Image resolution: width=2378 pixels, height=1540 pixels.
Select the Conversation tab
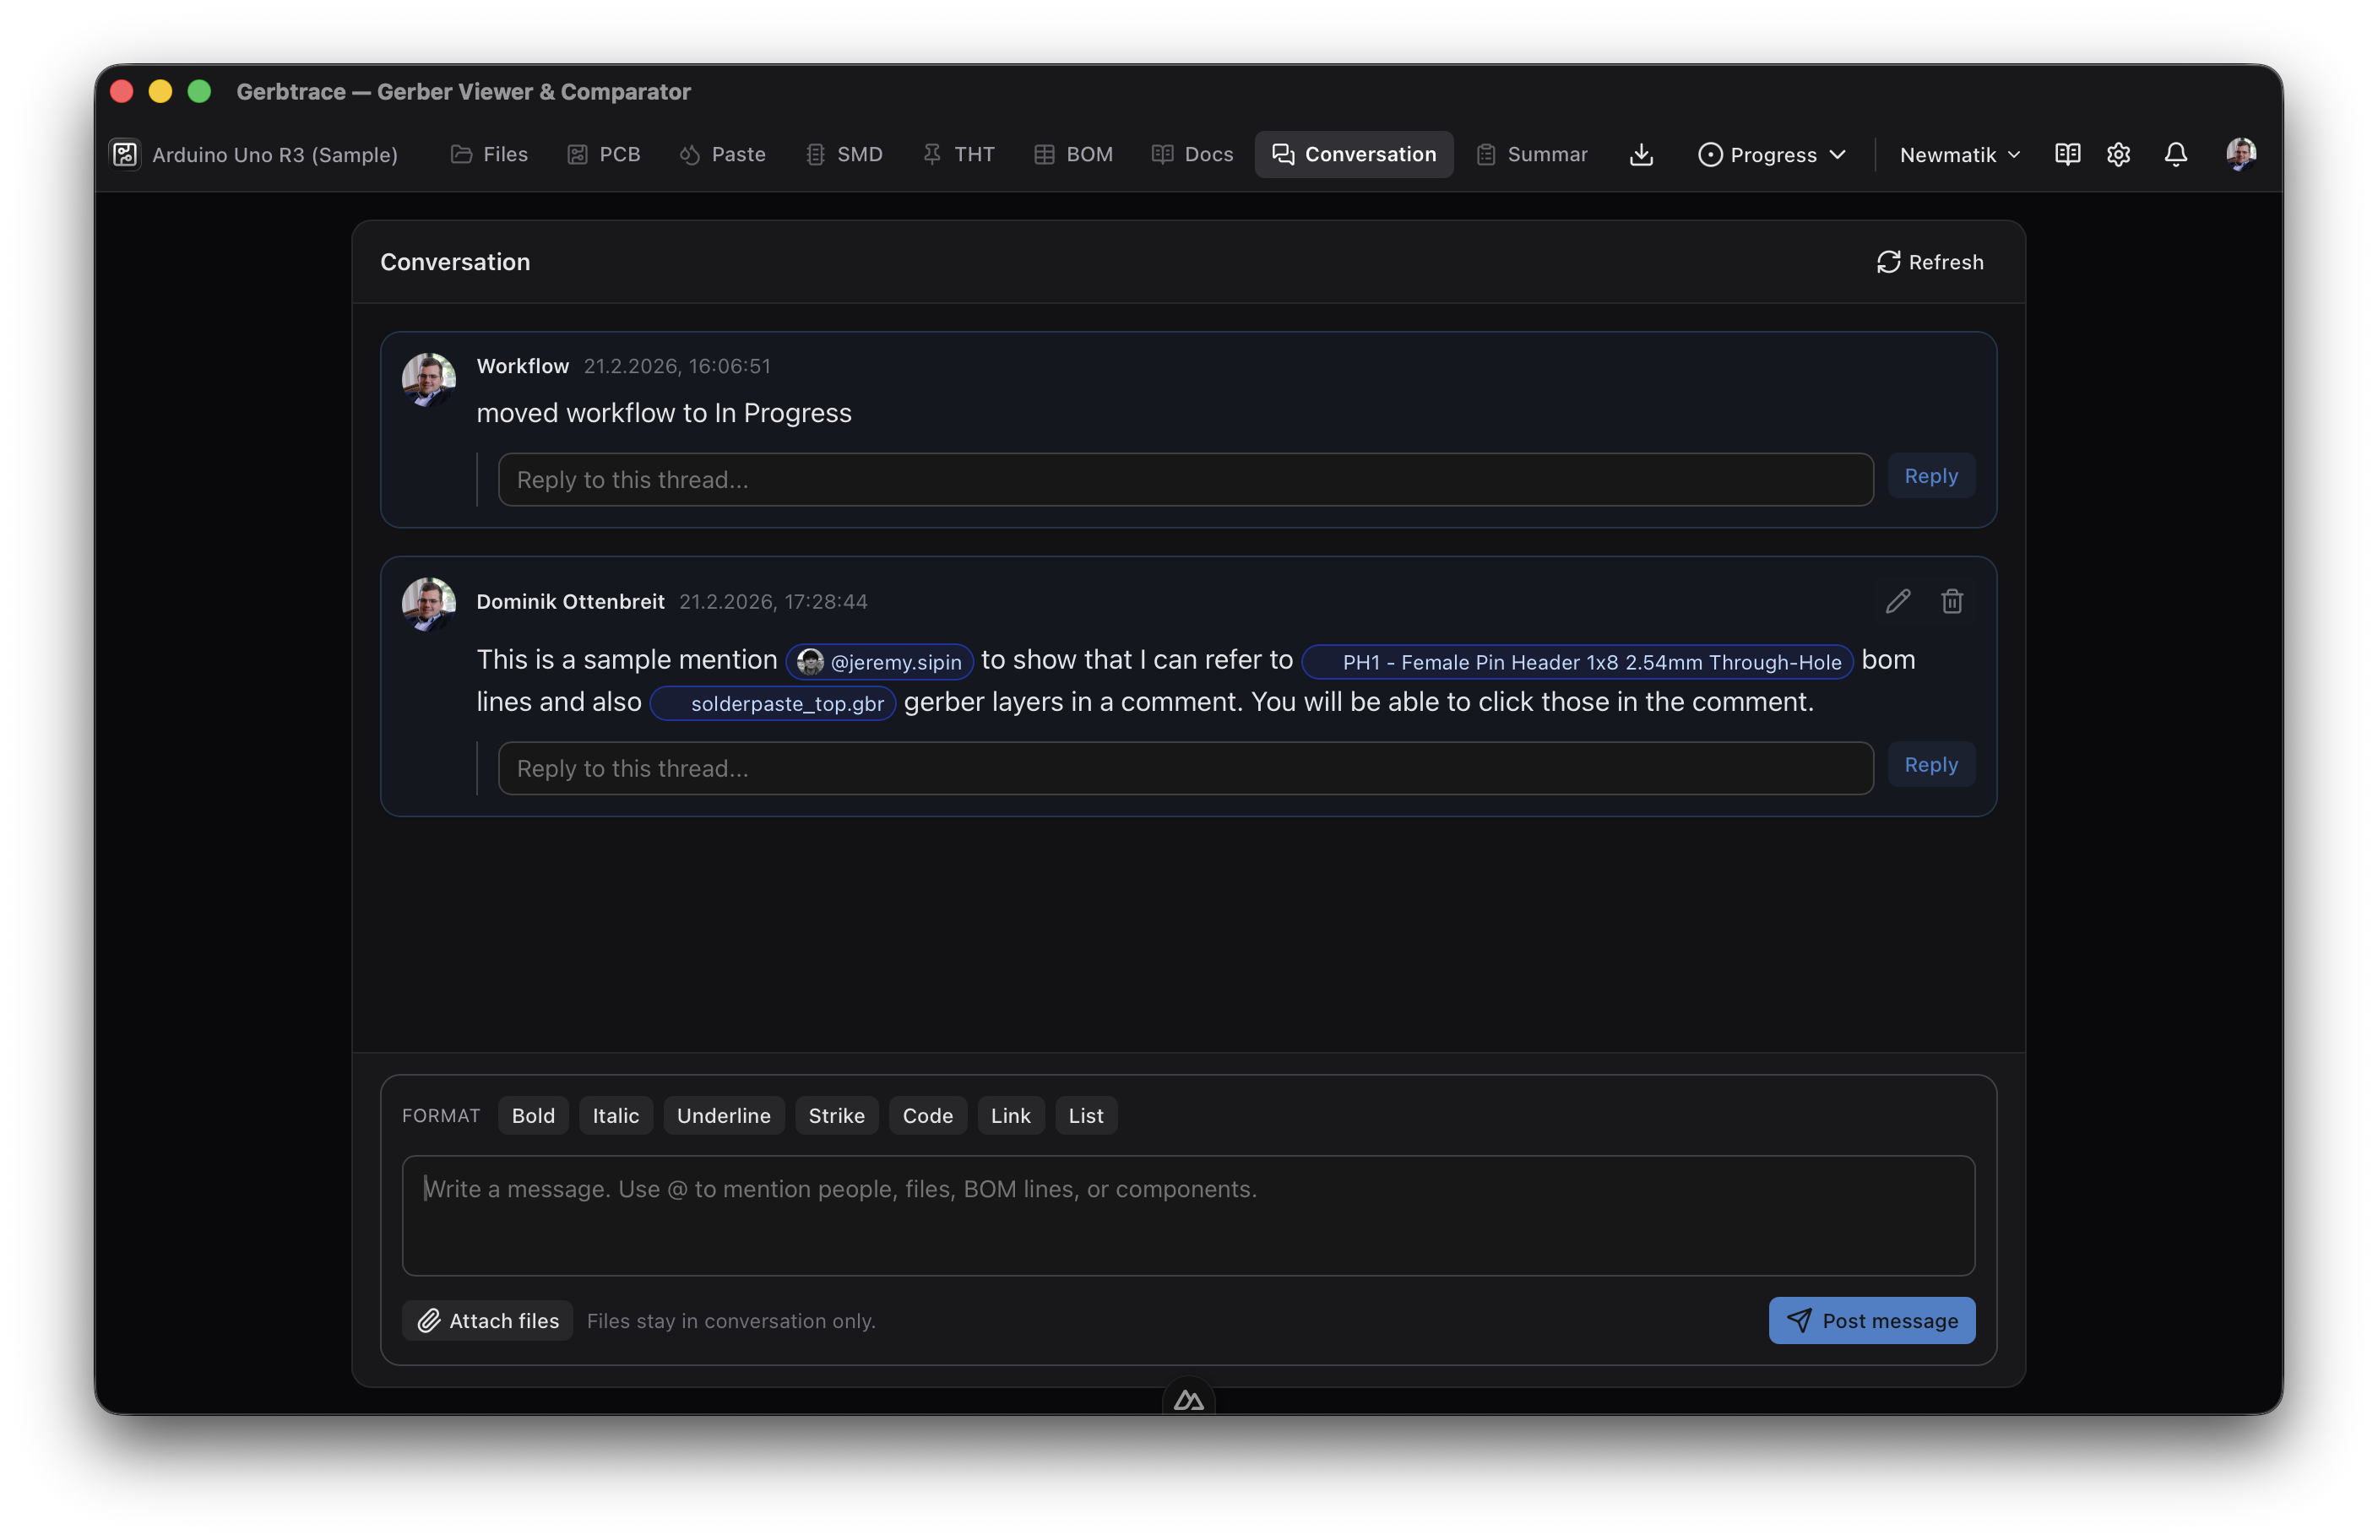tap(1354, 155)
